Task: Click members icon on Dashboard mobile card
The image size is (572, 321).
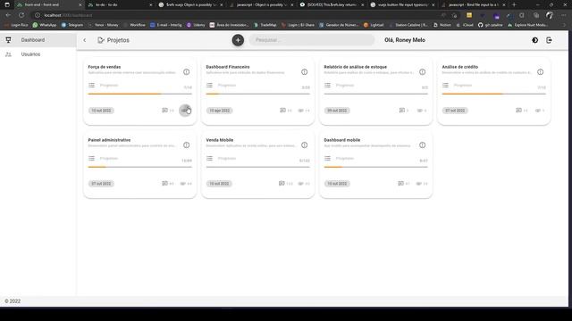Action: coord(419,184)
